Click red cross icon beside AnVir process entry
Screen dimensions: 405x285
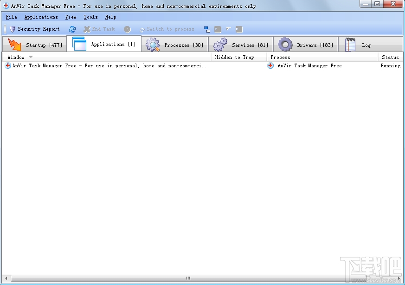(x=270, y=65)
